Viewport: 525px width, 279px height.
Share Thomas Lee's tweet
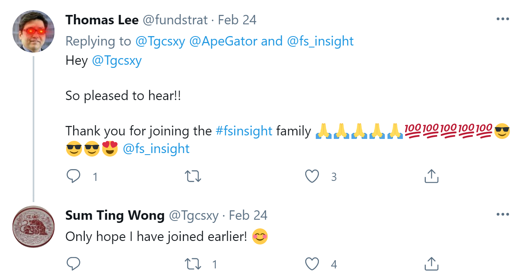[431, 177]
